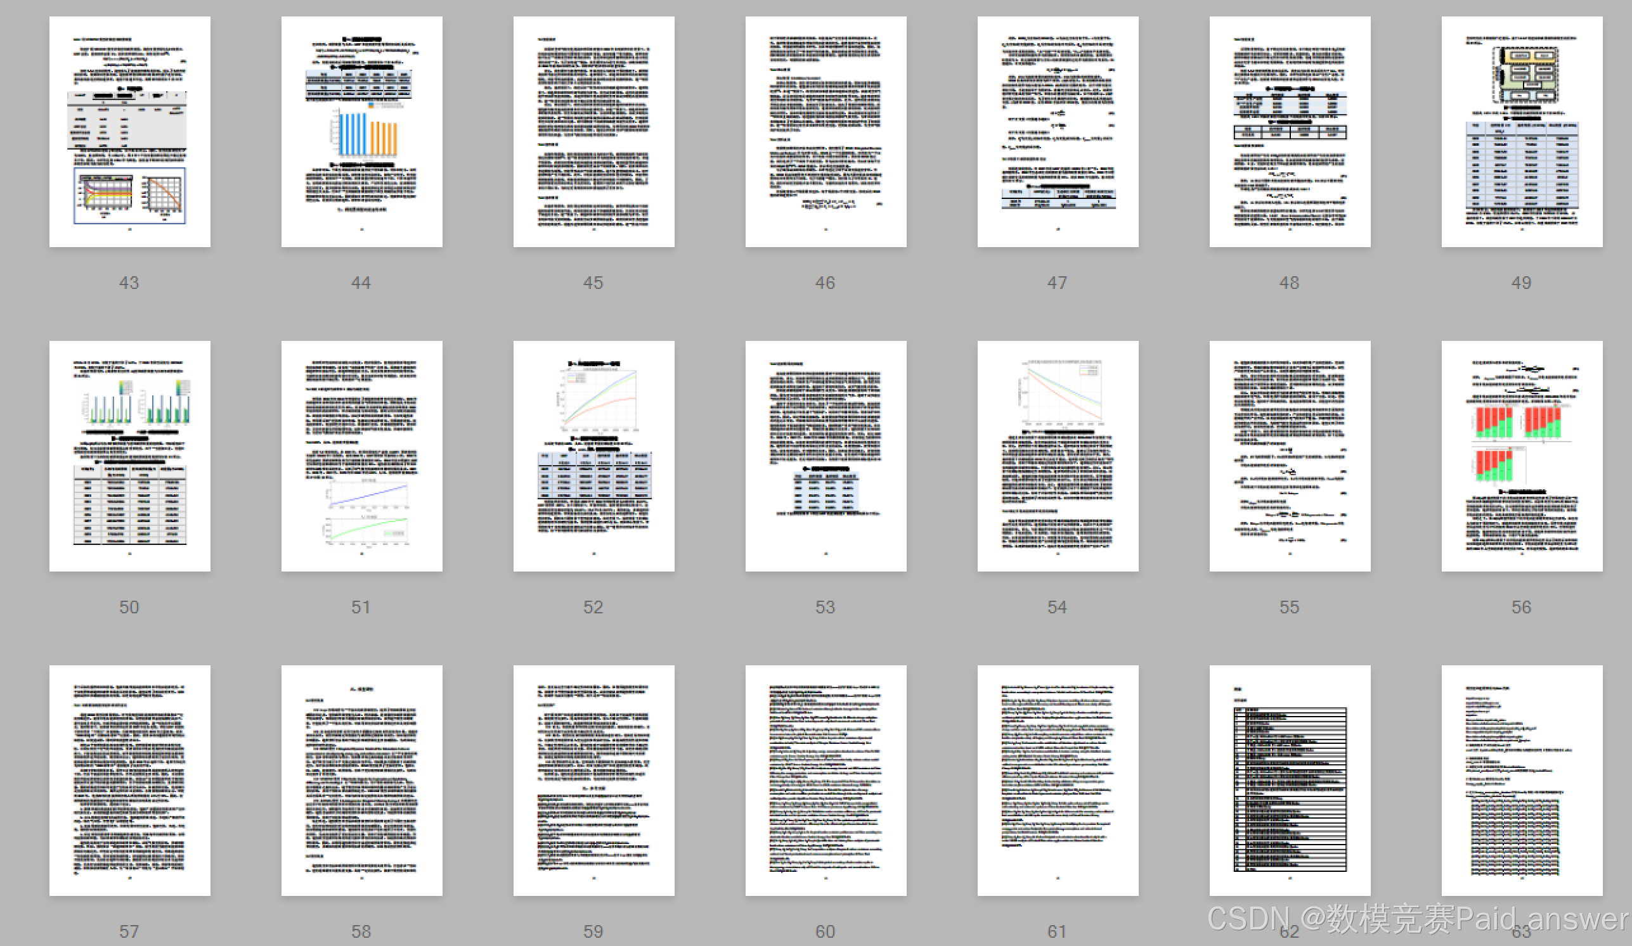Click page 62 thumbnail with bordered table
The height and width of the screenshot is (946, 1632).
pyautogui.click(x=1290, y=780)
